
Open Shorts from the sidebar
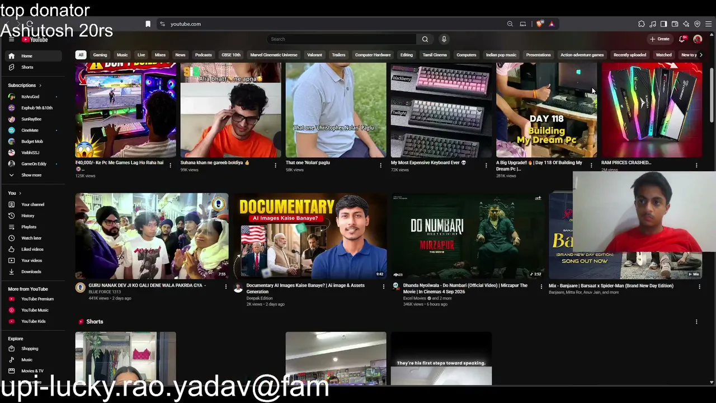click(x=34, y=67)
